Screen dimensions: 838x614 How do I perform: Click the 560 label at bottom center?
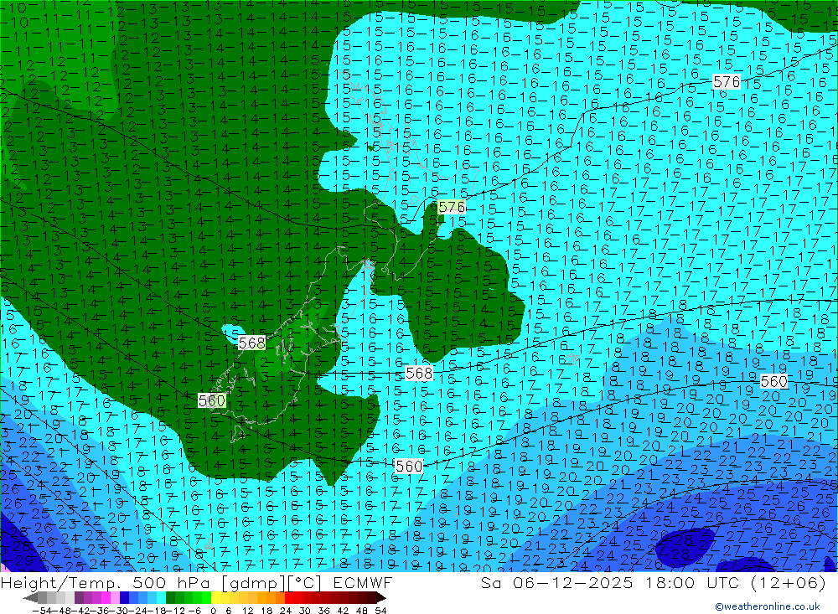tap(410, 467)
